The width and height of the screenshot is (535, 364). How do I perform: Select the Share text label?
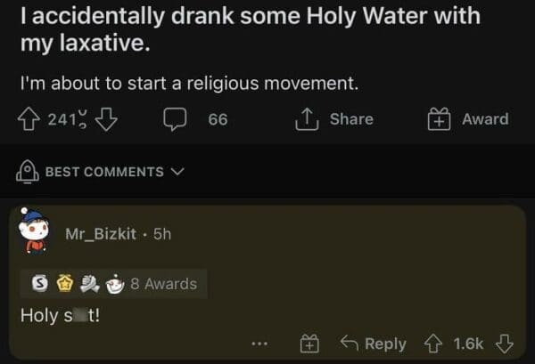click(351, 119)
